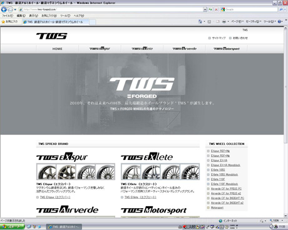The width and height of the screenshot is (288, 230).
Task: Go back with the browser Back button
Action: [4, 9]
